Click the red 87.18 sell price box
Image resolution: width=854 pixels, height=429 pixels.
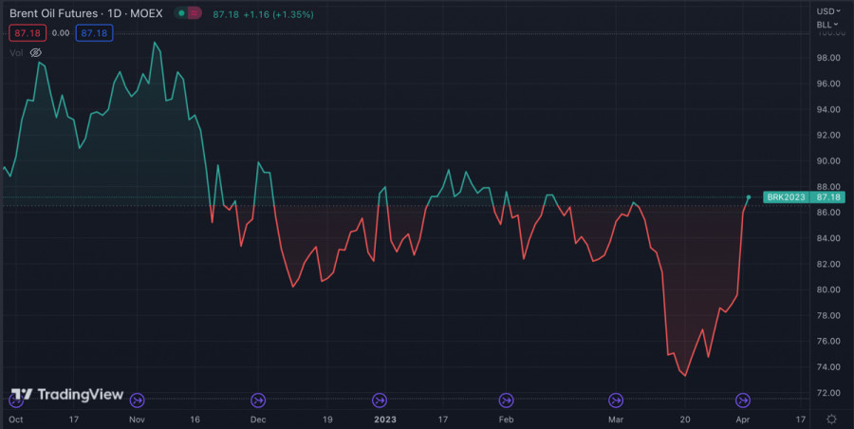pyautogui.click(x=24, y=33)
